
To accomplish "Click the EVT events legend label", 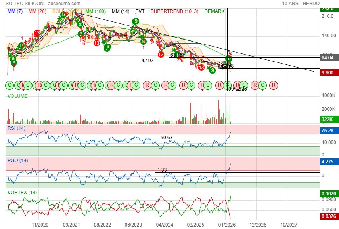I will click(x=140, y=11).
